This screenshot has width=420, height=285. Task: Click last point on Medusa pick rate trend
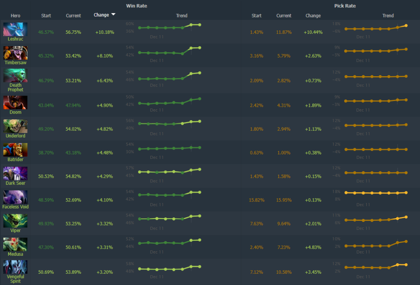[406, 241]
